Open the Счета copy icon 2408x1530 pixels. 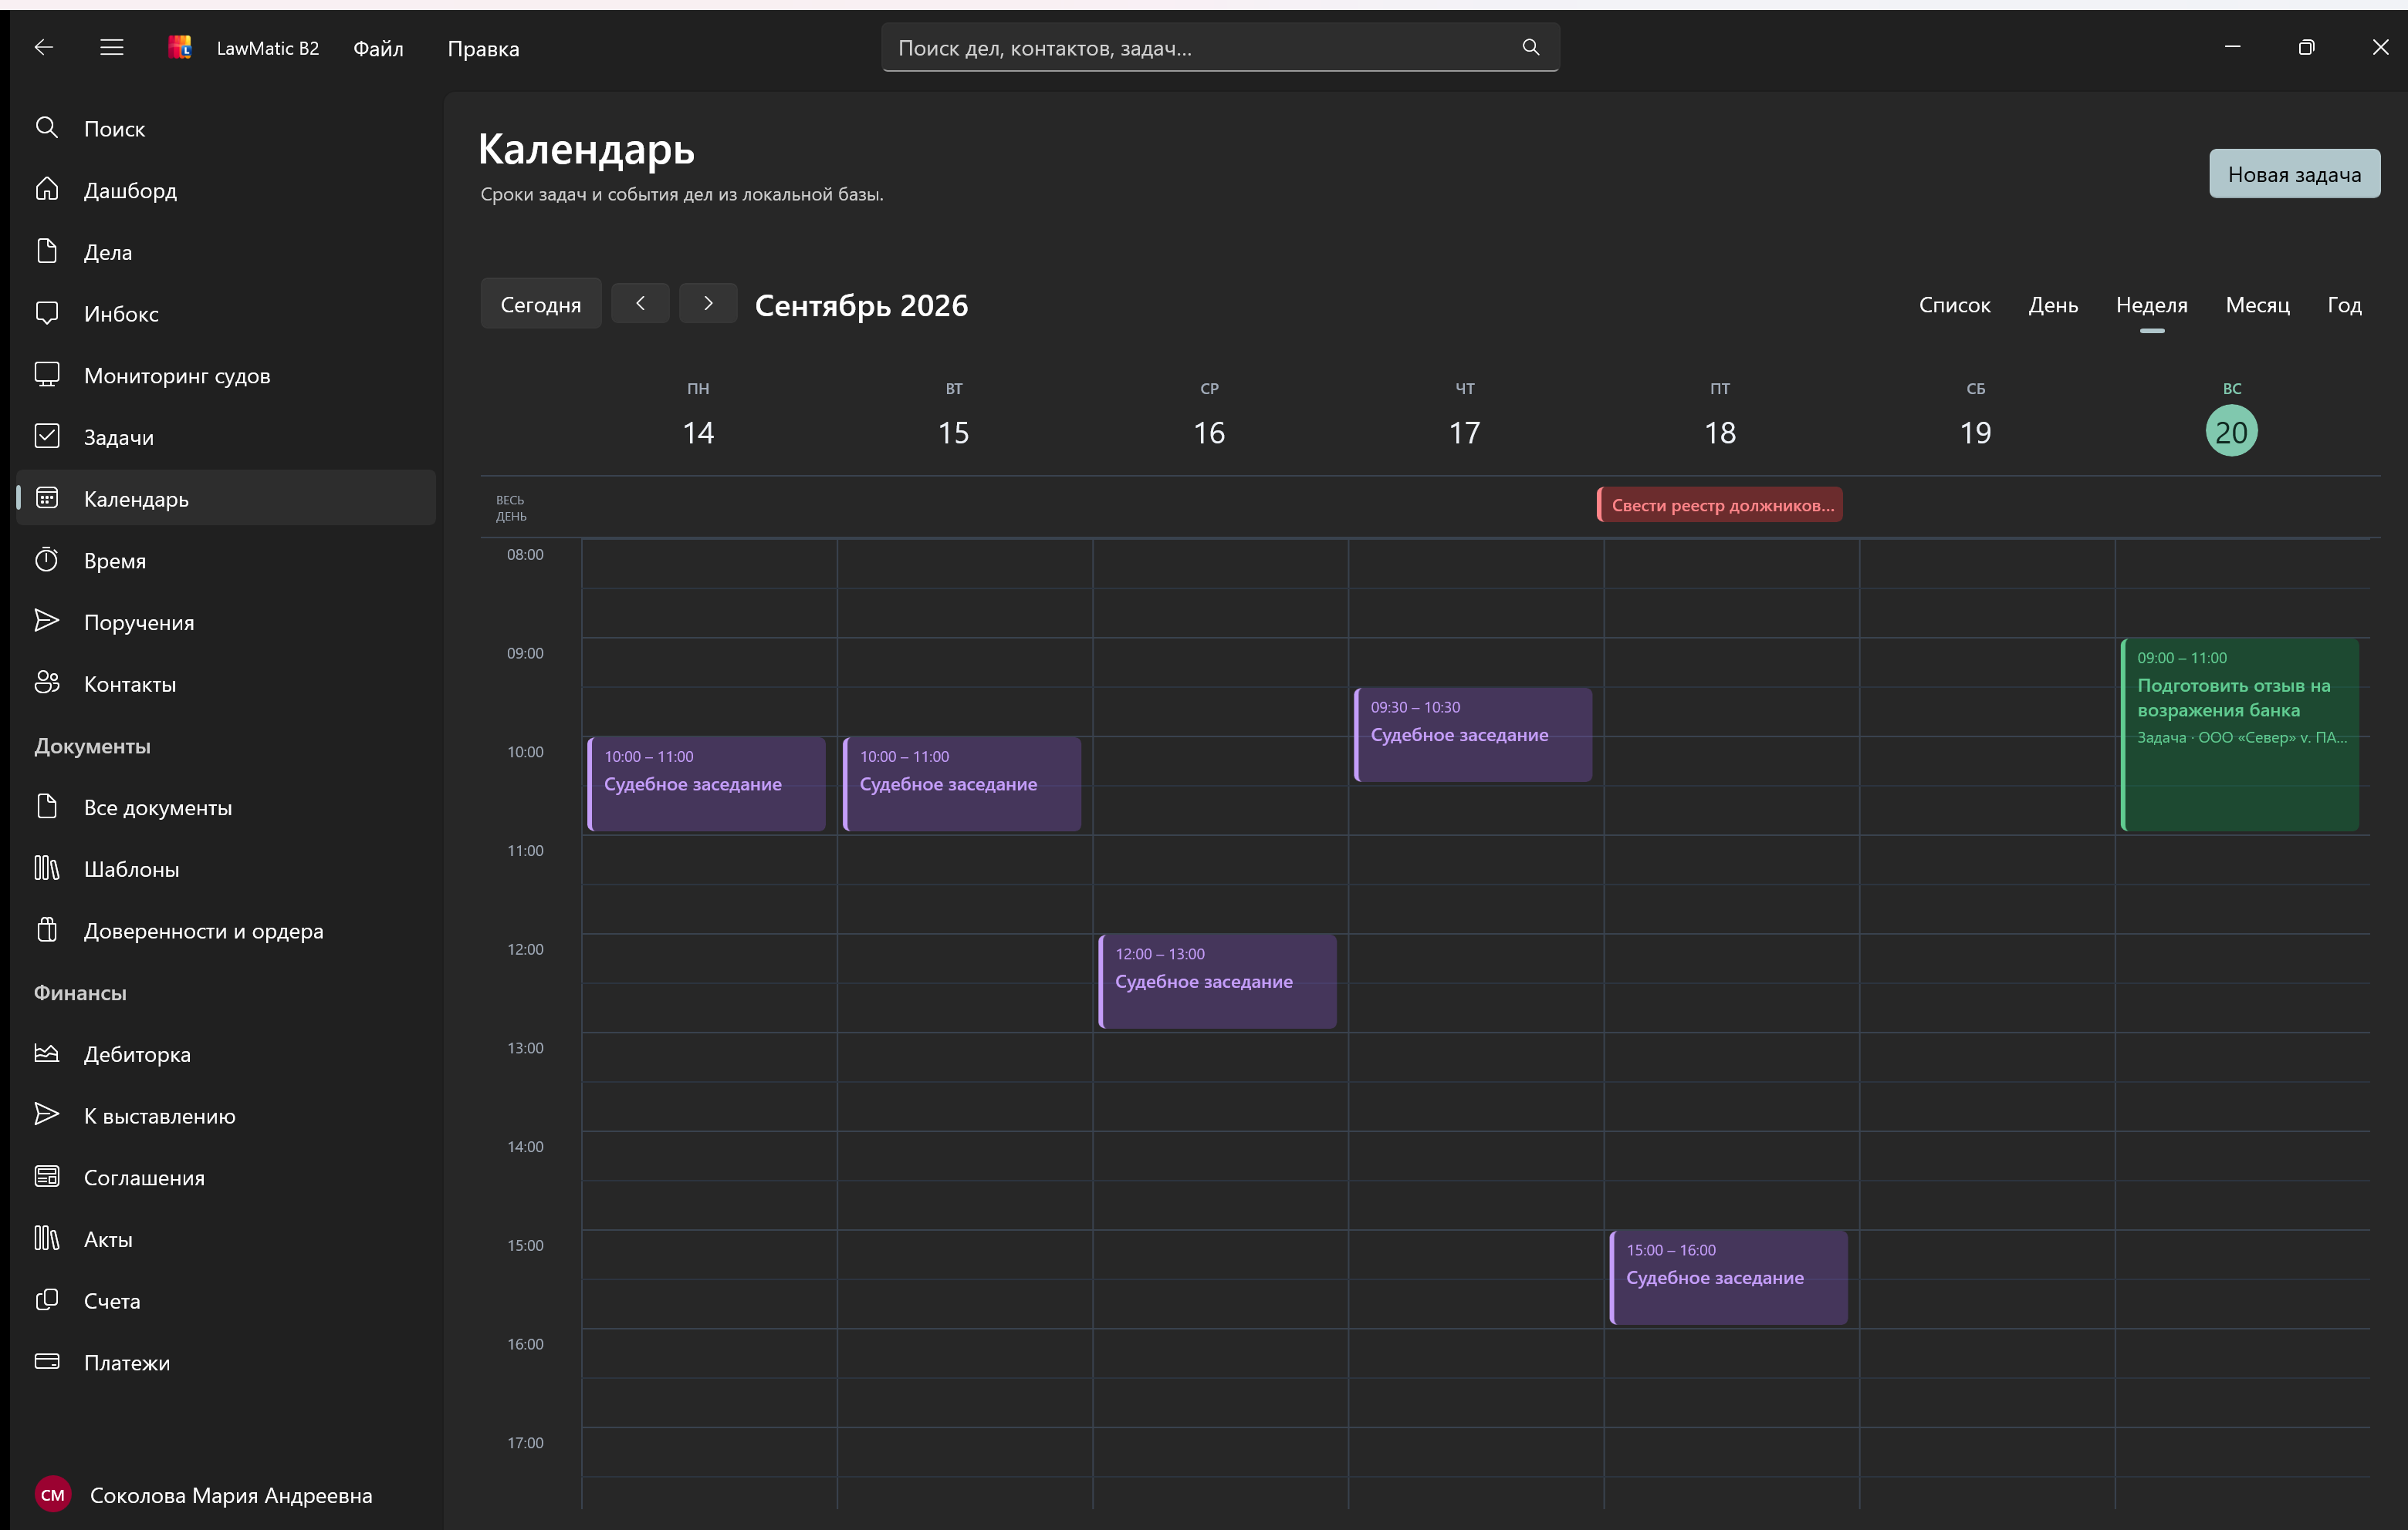point(47,1300)
